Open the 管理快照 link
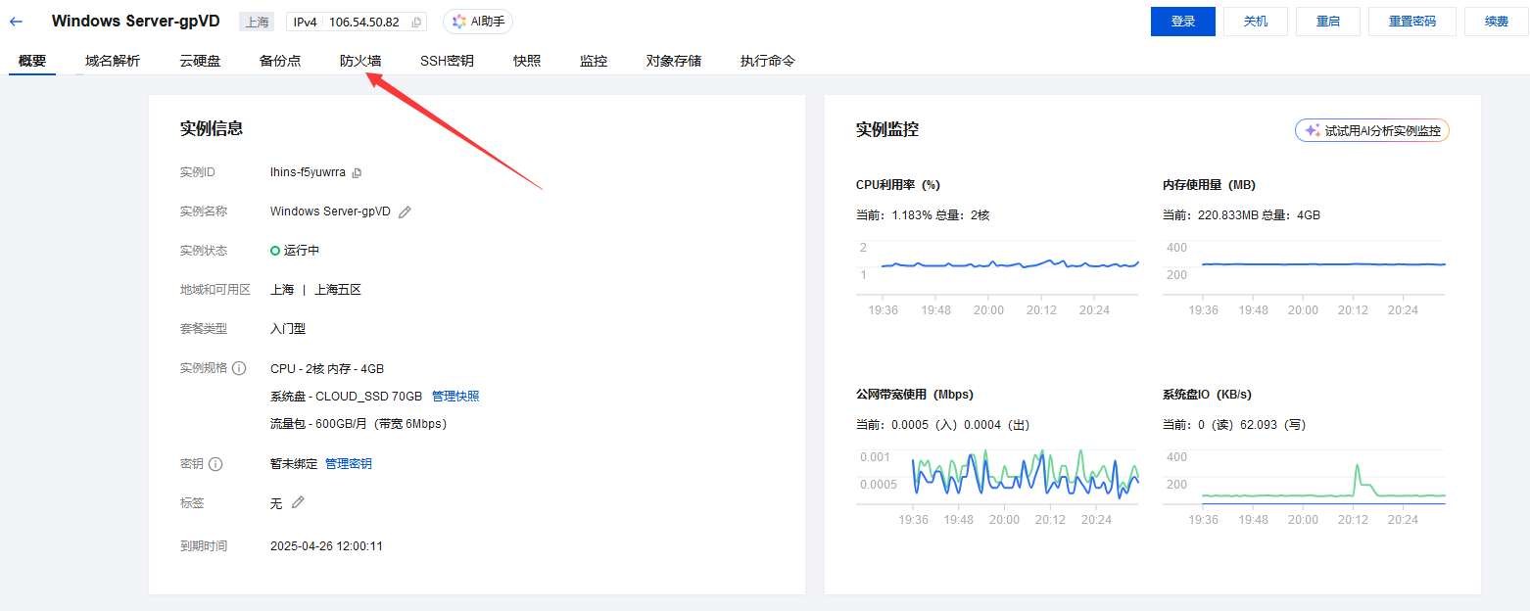Image resolution: width=1530 pixels, height=611 pixels. coord(455,396)
